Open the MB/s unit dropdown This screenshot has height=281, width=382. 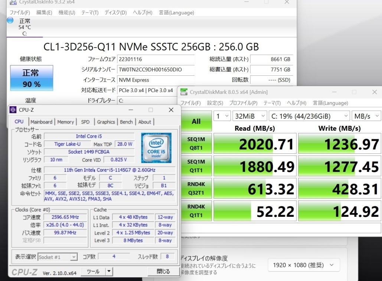pyautogui.click(x=366, y=116)
